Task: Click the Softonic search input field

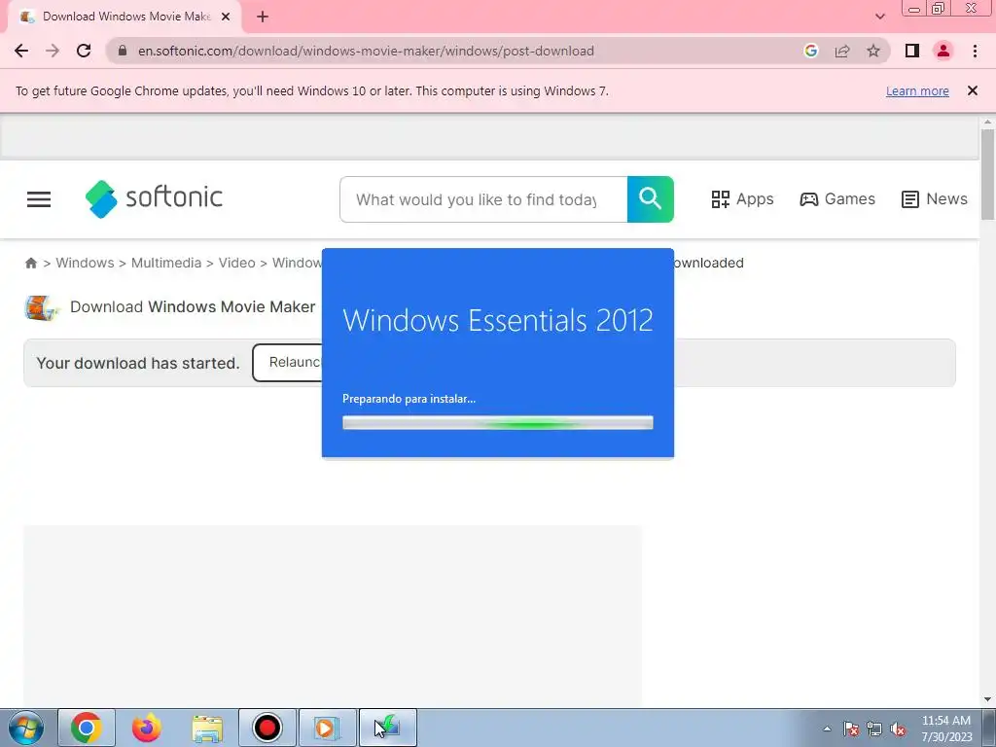Action: [483, 199]
